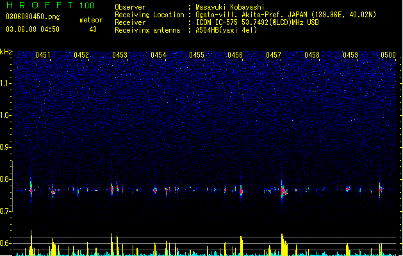Click the 0453 time marker
Viewport: 403px width, 256px height.
120,55
